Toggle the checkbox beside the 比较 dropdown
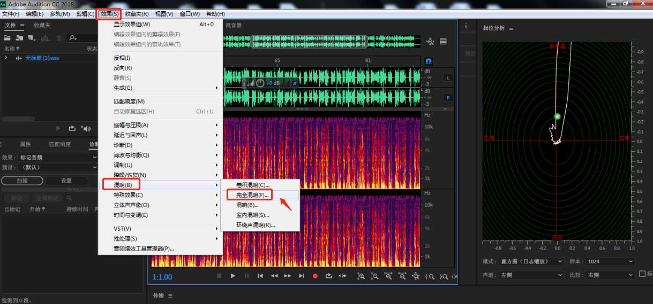The height and width of the screenshot is (304, 653). 643,274
